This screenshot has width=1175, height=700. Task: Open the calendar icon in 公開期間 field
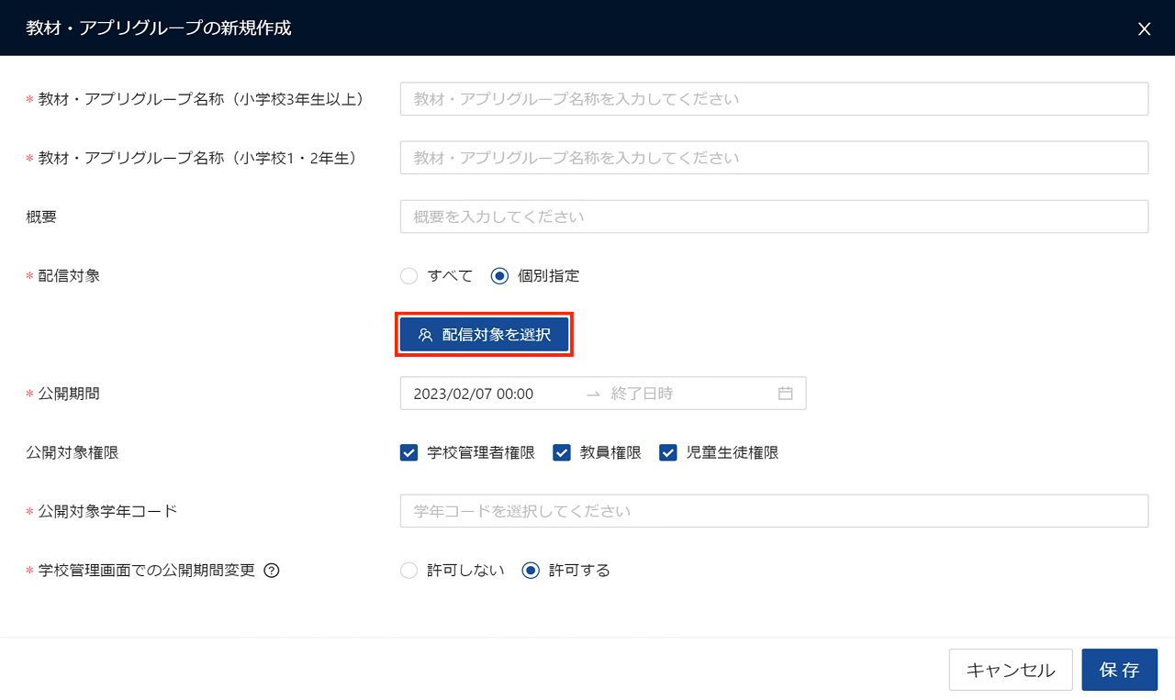[x=785, y=394]
